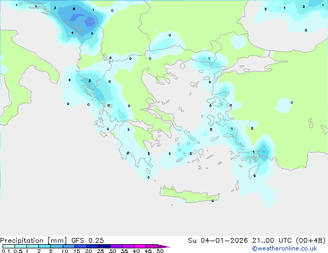Click the map value '8' in the dark blue area
The width and height of the screenshot is (328, 253).
74,9
